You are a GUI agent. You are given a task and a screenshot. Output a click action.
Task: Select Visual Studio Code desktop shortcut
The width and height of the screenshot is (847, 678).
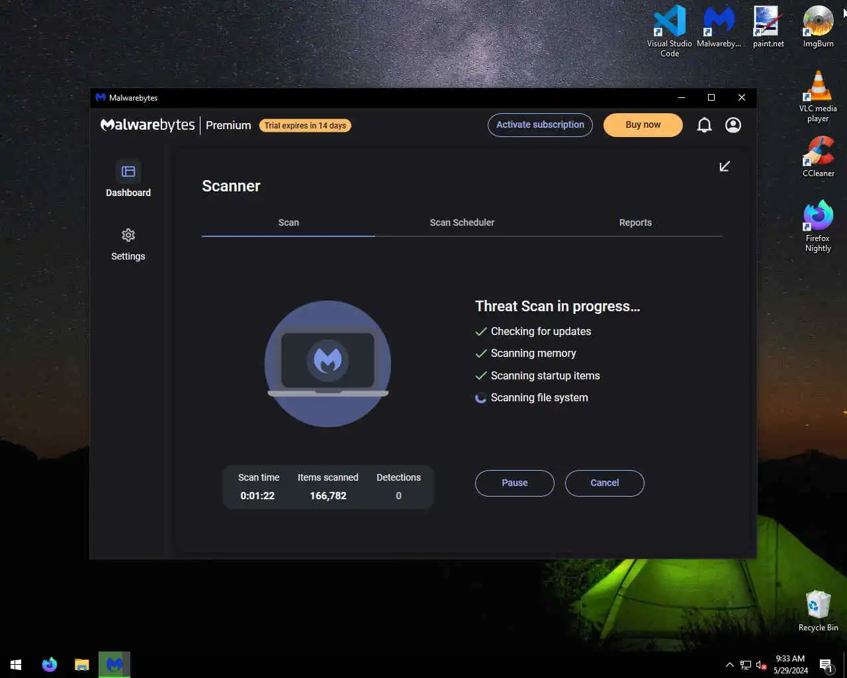click(x=670, y=30)
